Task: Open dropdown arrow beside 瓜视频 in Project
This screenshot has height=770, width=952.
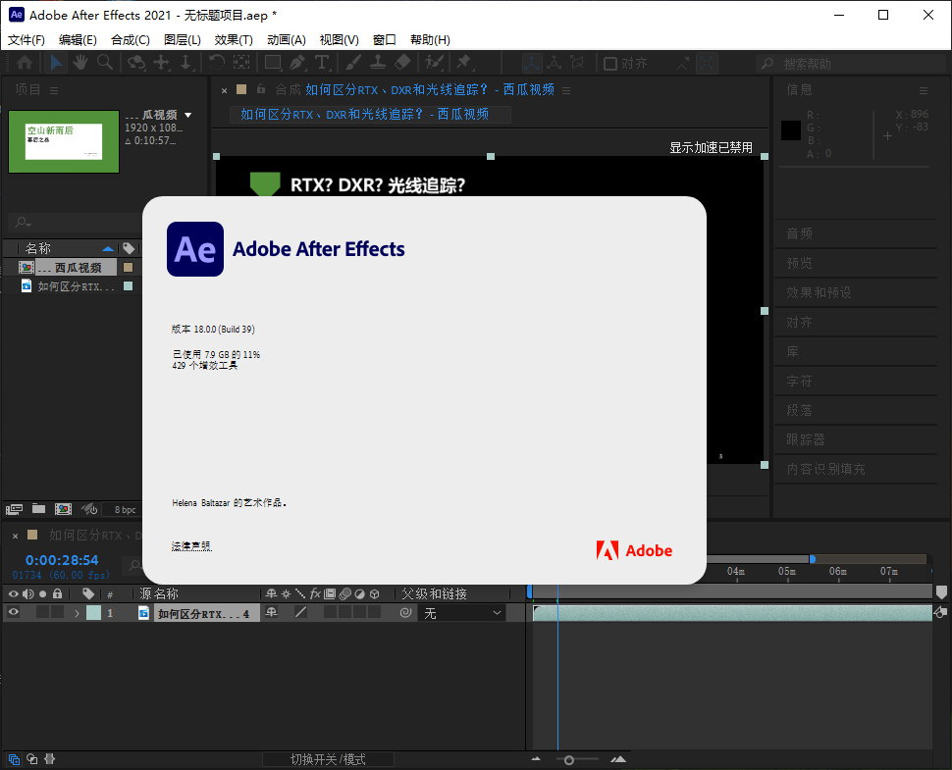Action: click(188, 115)
